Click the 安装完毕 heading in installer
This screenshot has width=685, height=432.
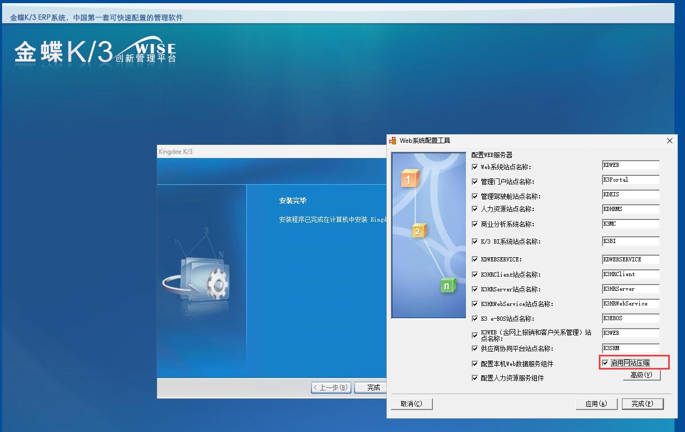coord(293,201)
